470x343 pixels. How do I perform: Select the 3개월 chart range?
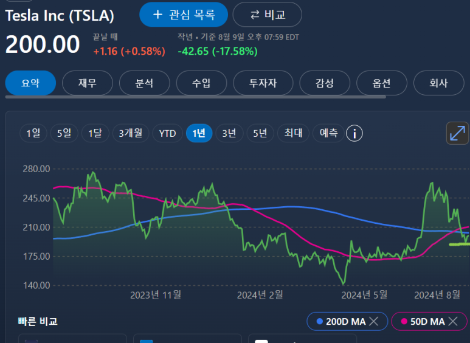tap(131, 133)
